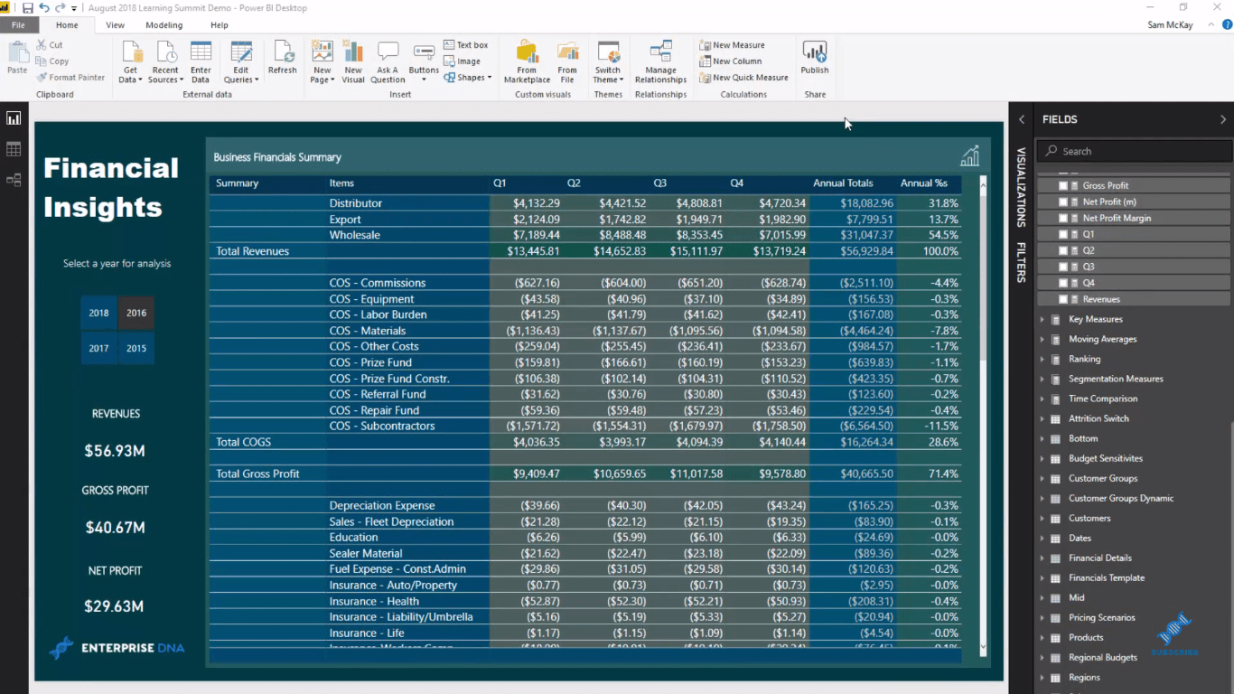
Task: Open Get Data
Action: tap(131, 62)
